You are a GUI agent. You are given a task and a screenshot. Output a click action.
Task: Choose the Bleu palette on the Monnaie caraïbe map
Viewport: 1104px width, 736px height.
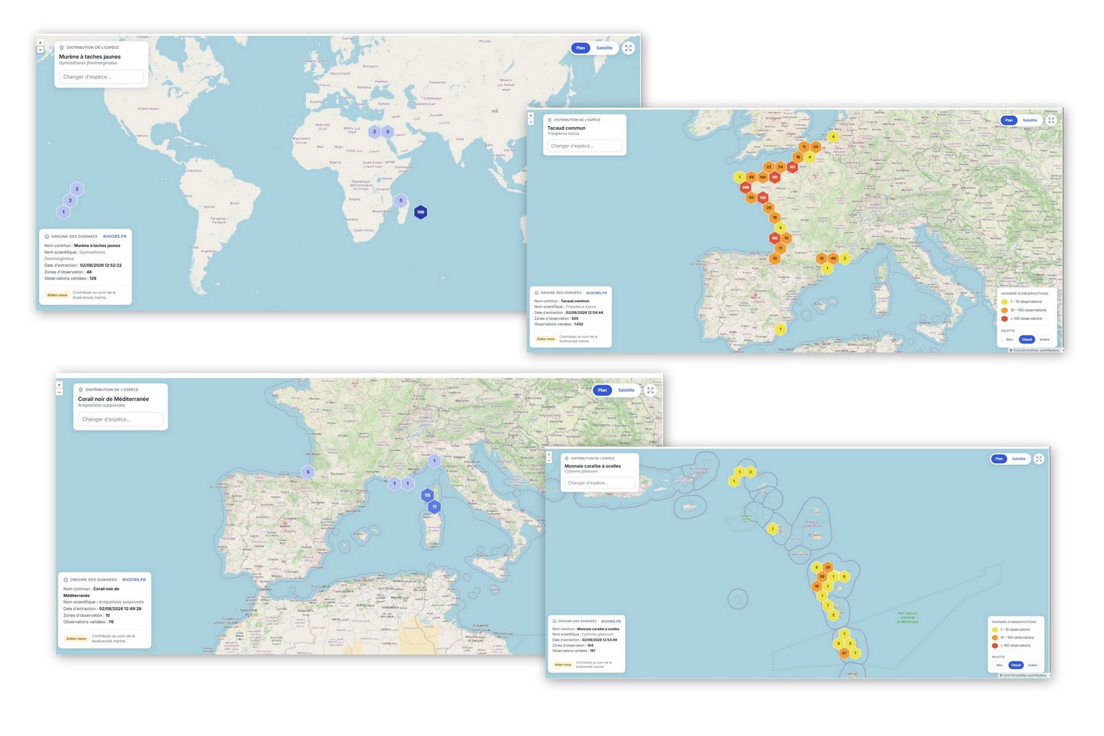(999, 665)
